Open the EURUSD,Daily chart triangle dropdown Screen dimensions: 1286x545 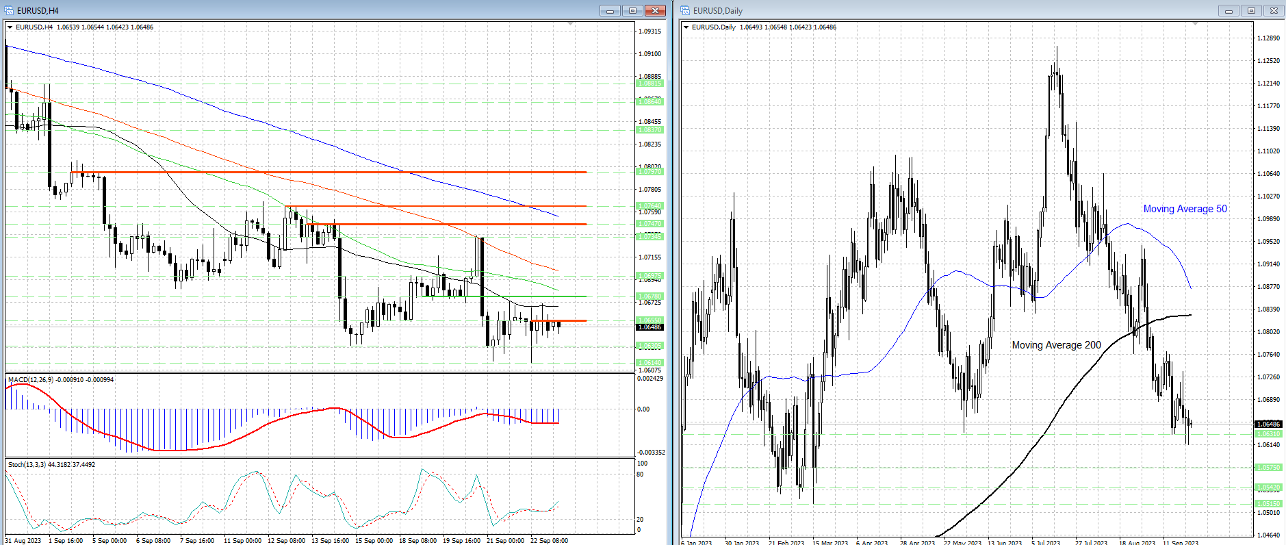coord(686,27)
